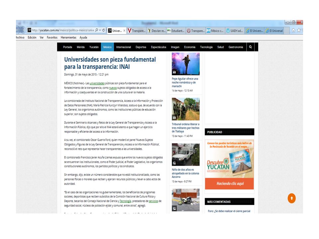The width and height of the screenshot is (319, 239).
Task: Refresh the page with the reload icon
Action: click(x=104, y=30)
